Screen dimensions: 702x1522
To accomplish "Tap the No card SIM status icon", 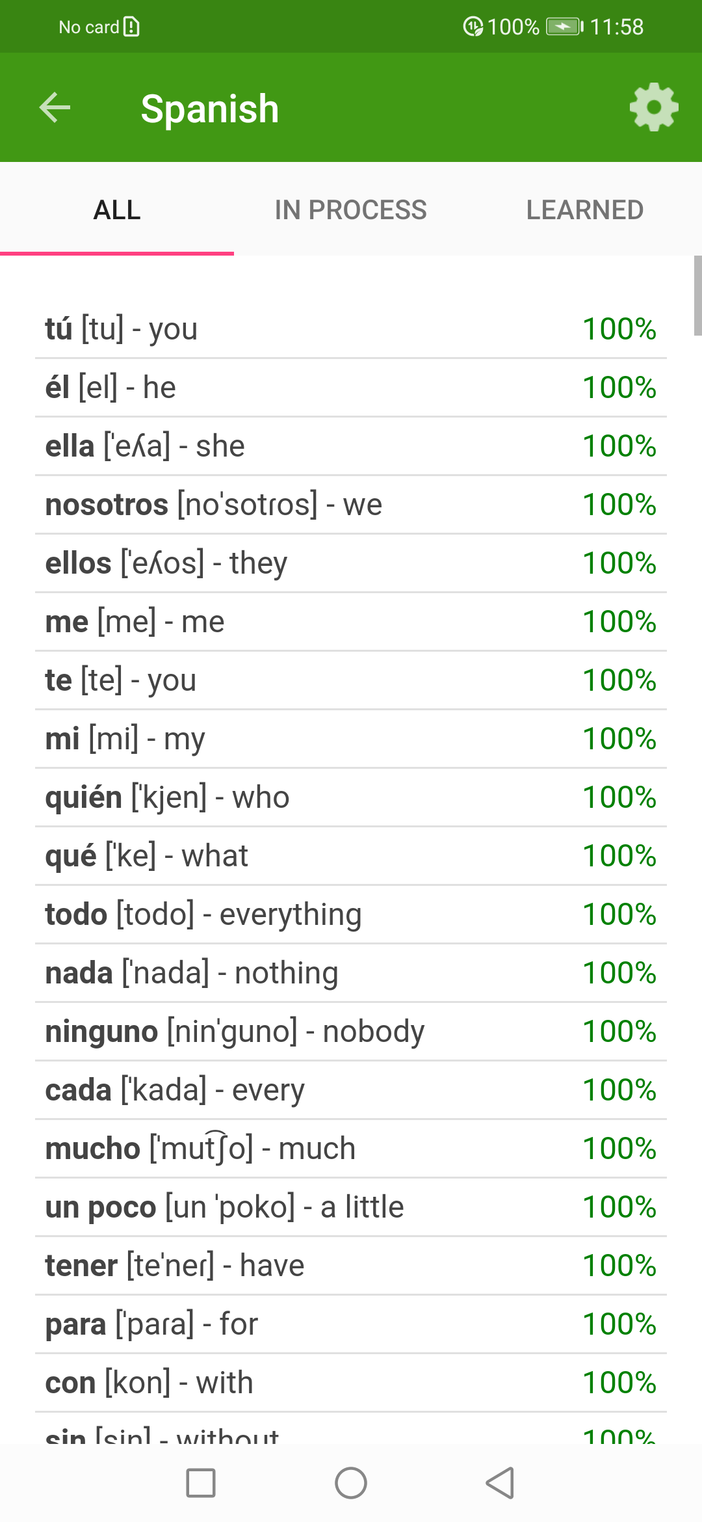I will pos(131,27).
